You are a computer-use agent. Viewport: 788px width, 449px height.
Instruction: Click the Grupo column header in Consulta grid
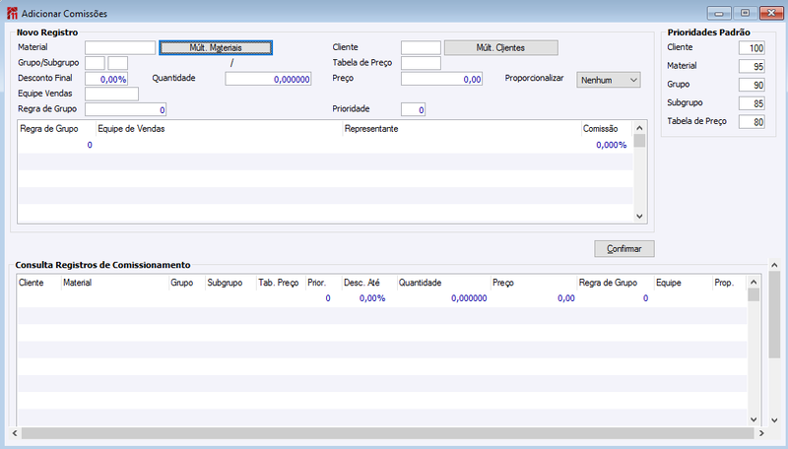[187, 283]
